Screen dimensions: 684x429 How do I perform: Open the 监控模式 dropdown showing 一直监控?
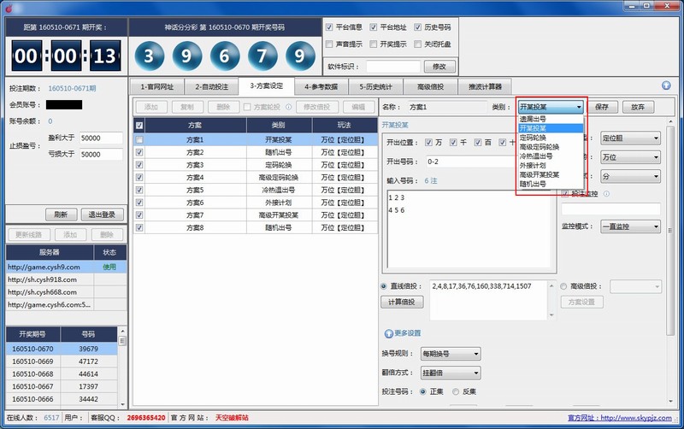630,226
